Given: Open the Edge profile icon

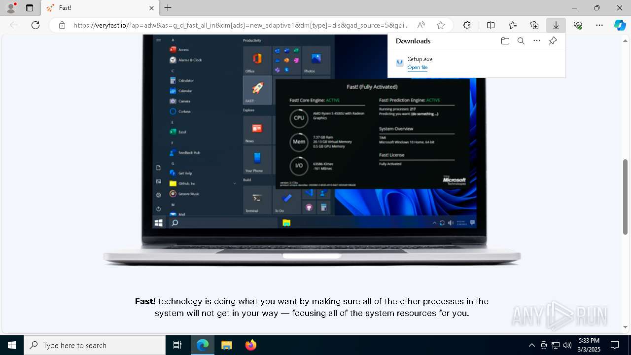Looking at the screenshot, I should click(x=11, y=8).
